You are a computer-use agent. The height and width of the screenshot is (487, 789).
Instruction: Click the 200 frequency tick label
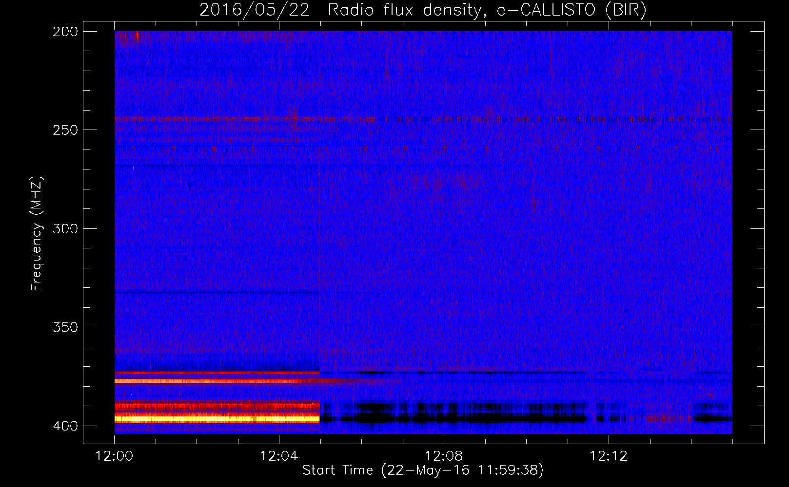65,32
